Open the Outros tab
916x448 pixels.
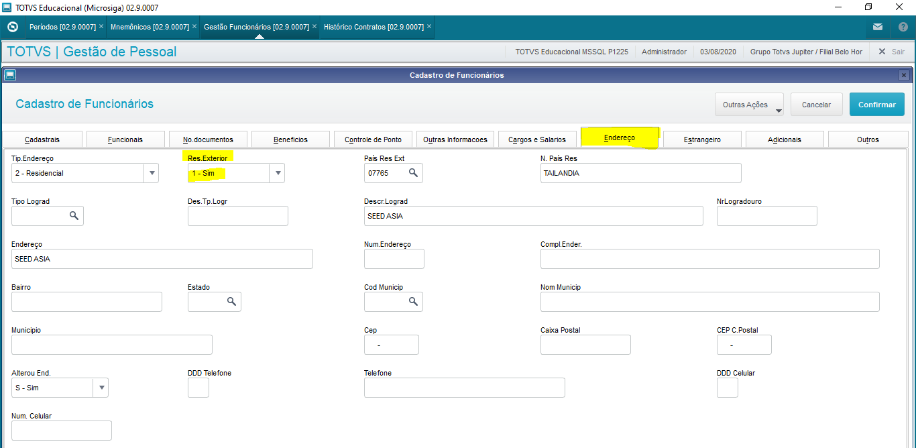[868, 139]
